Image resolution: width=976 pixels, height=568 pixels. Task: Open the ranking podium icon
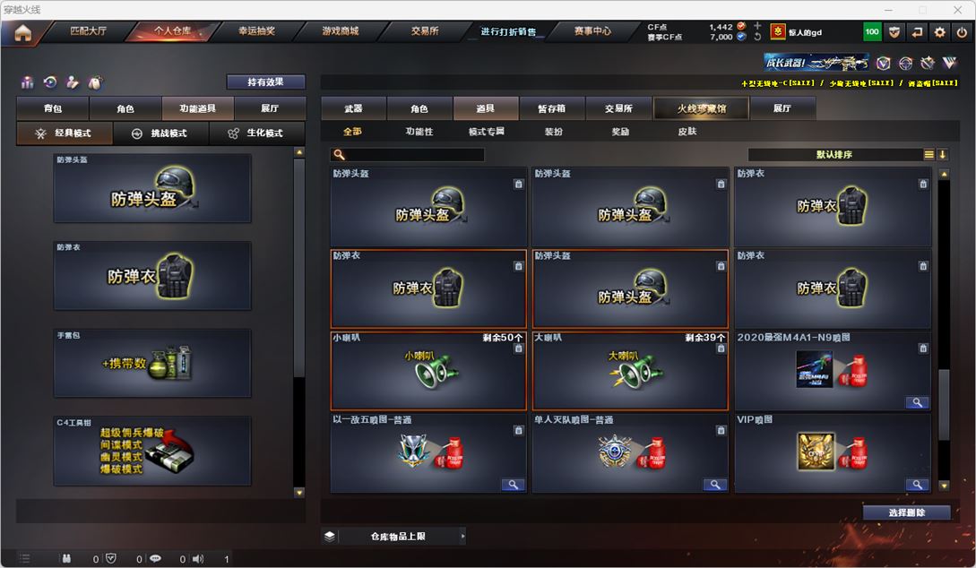point(28,82)
